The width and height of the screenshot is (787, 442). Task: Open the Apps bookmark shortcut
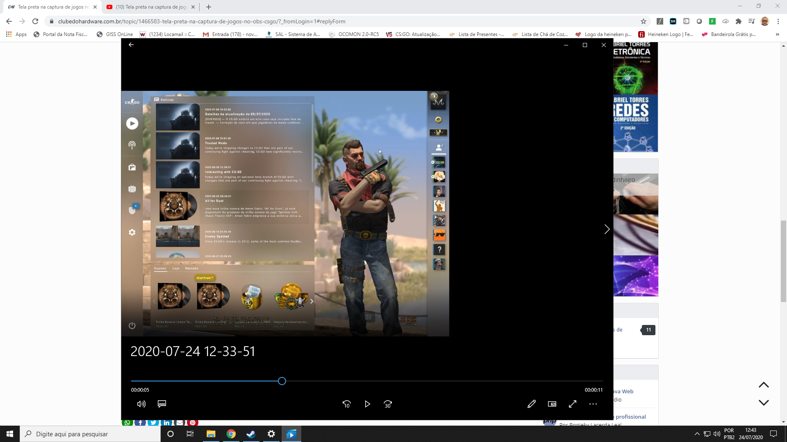tap(16, 34)
